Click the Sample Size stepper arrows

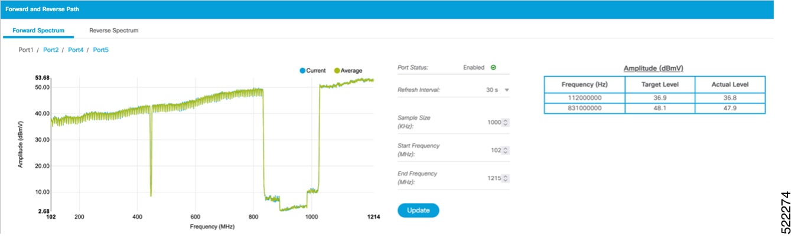[x=505, y=122]
